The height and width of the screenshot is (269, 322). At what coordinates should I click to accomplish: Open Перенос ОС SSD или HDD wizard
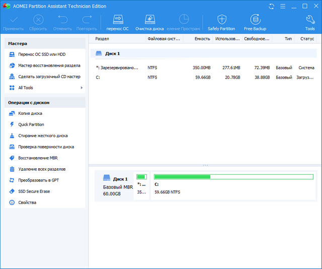coord(42,54)
